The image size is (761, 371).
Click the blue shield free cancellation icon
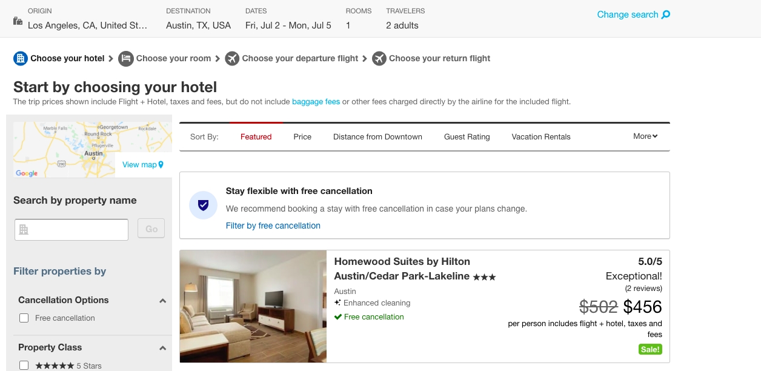(x=204, y=206)
